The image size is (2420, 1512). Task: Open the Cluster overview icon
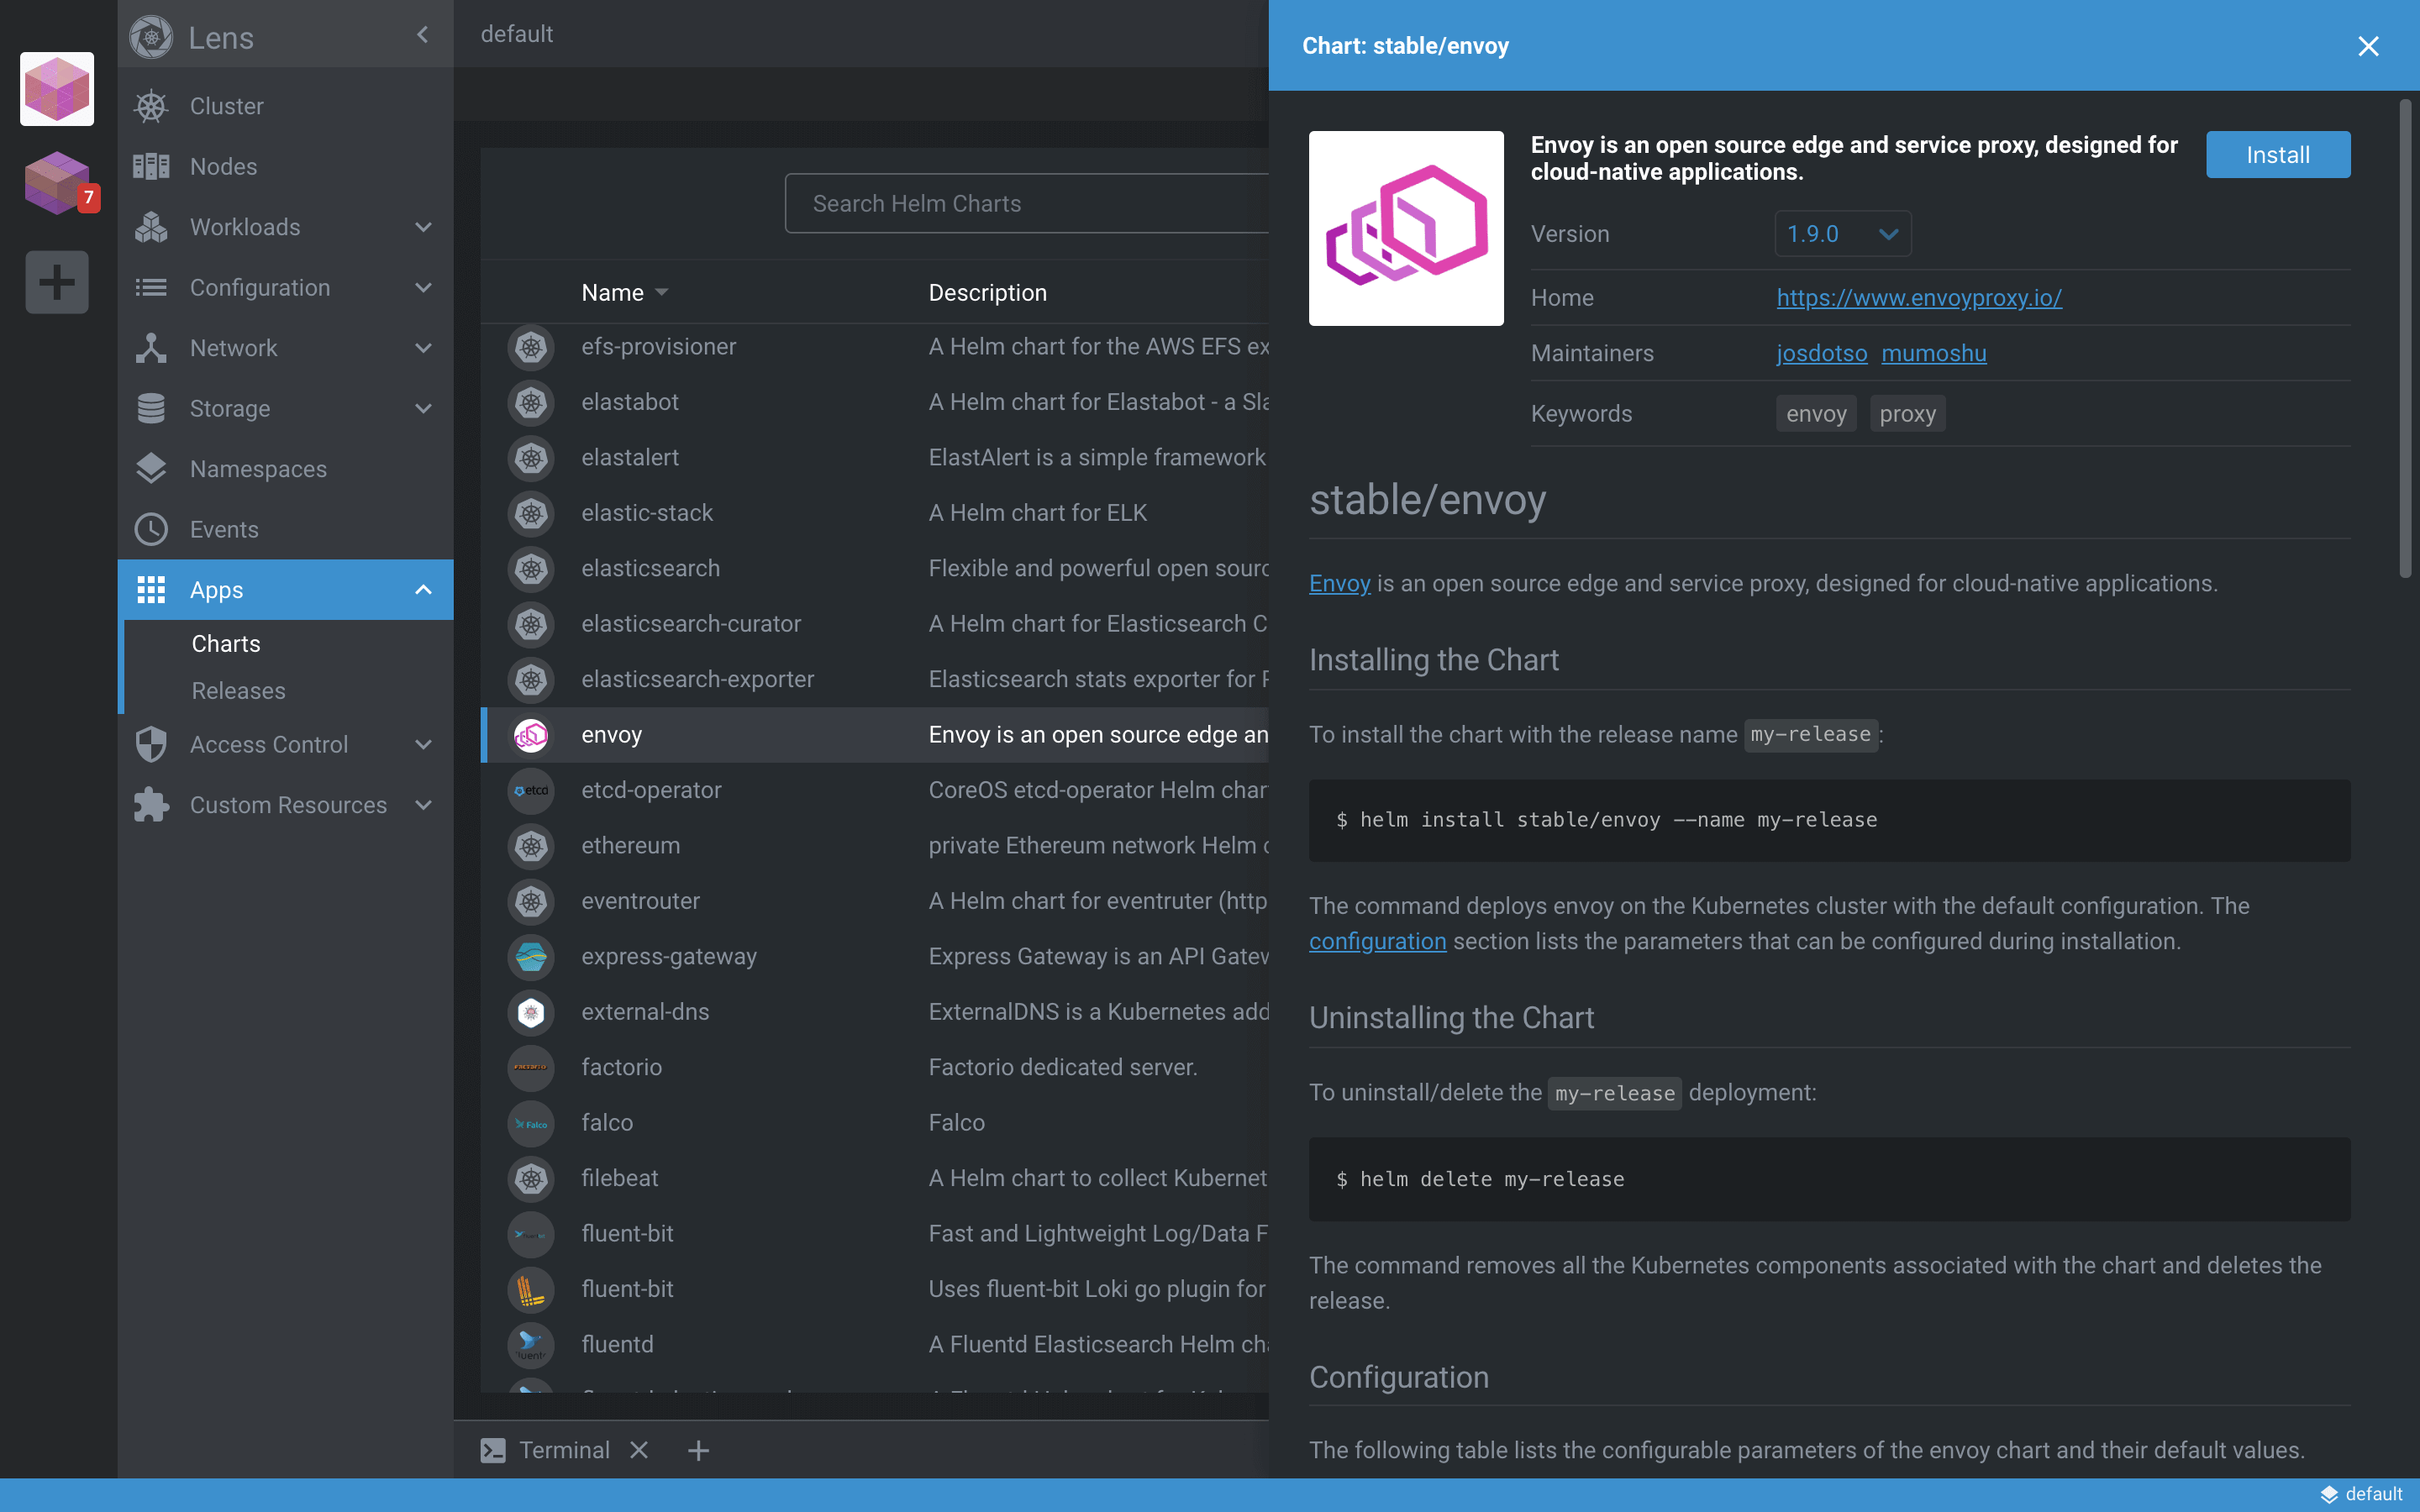pyautogui.click(x=151, y=106)
